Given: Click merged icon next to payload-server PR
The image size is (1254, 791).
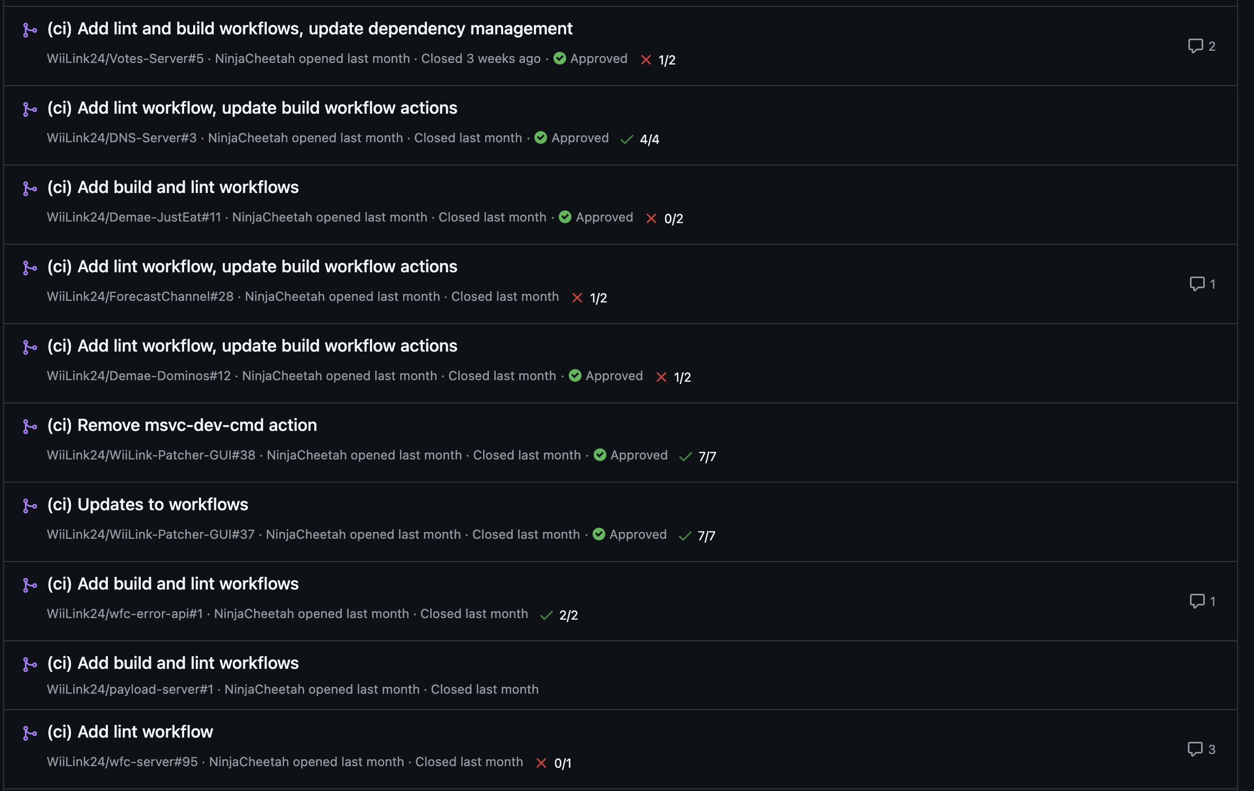Looking at the screenshot, I should [x=30, y=665].
